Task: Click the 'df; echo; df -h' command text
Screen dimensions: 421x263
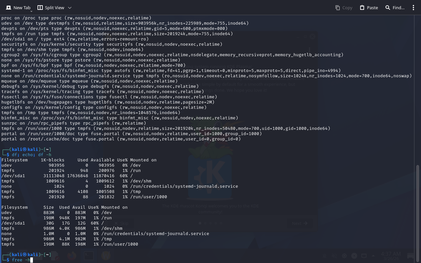Action: tap(32, 155)
